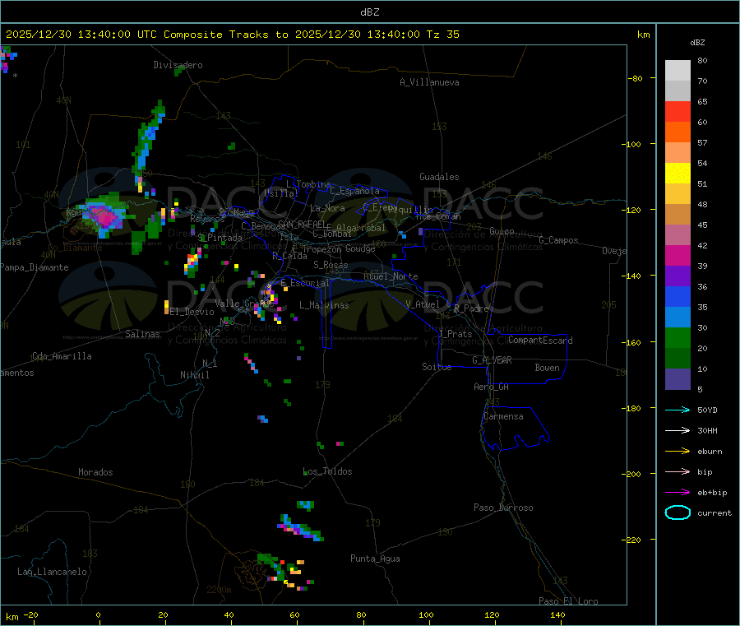This screenshot has height=626, width=740.
Task: Click the Salinas map label
Action: (x=142, y=334)
